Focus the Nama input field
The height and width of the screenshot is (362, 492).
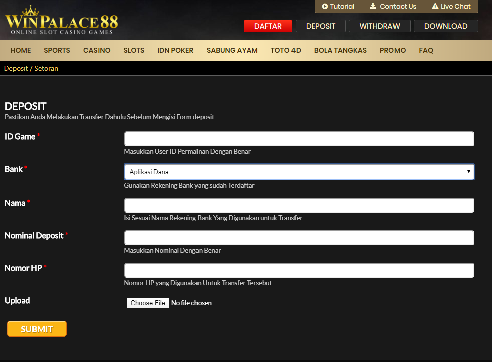tap(299, 205)
